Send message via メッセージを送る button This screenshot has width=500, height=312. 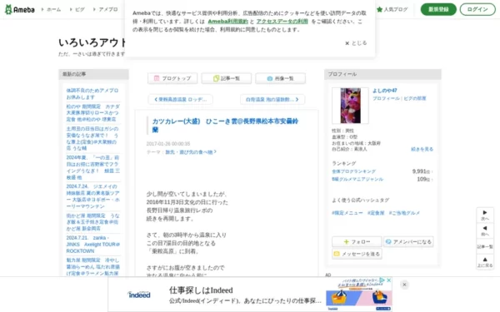coord(357,254)
